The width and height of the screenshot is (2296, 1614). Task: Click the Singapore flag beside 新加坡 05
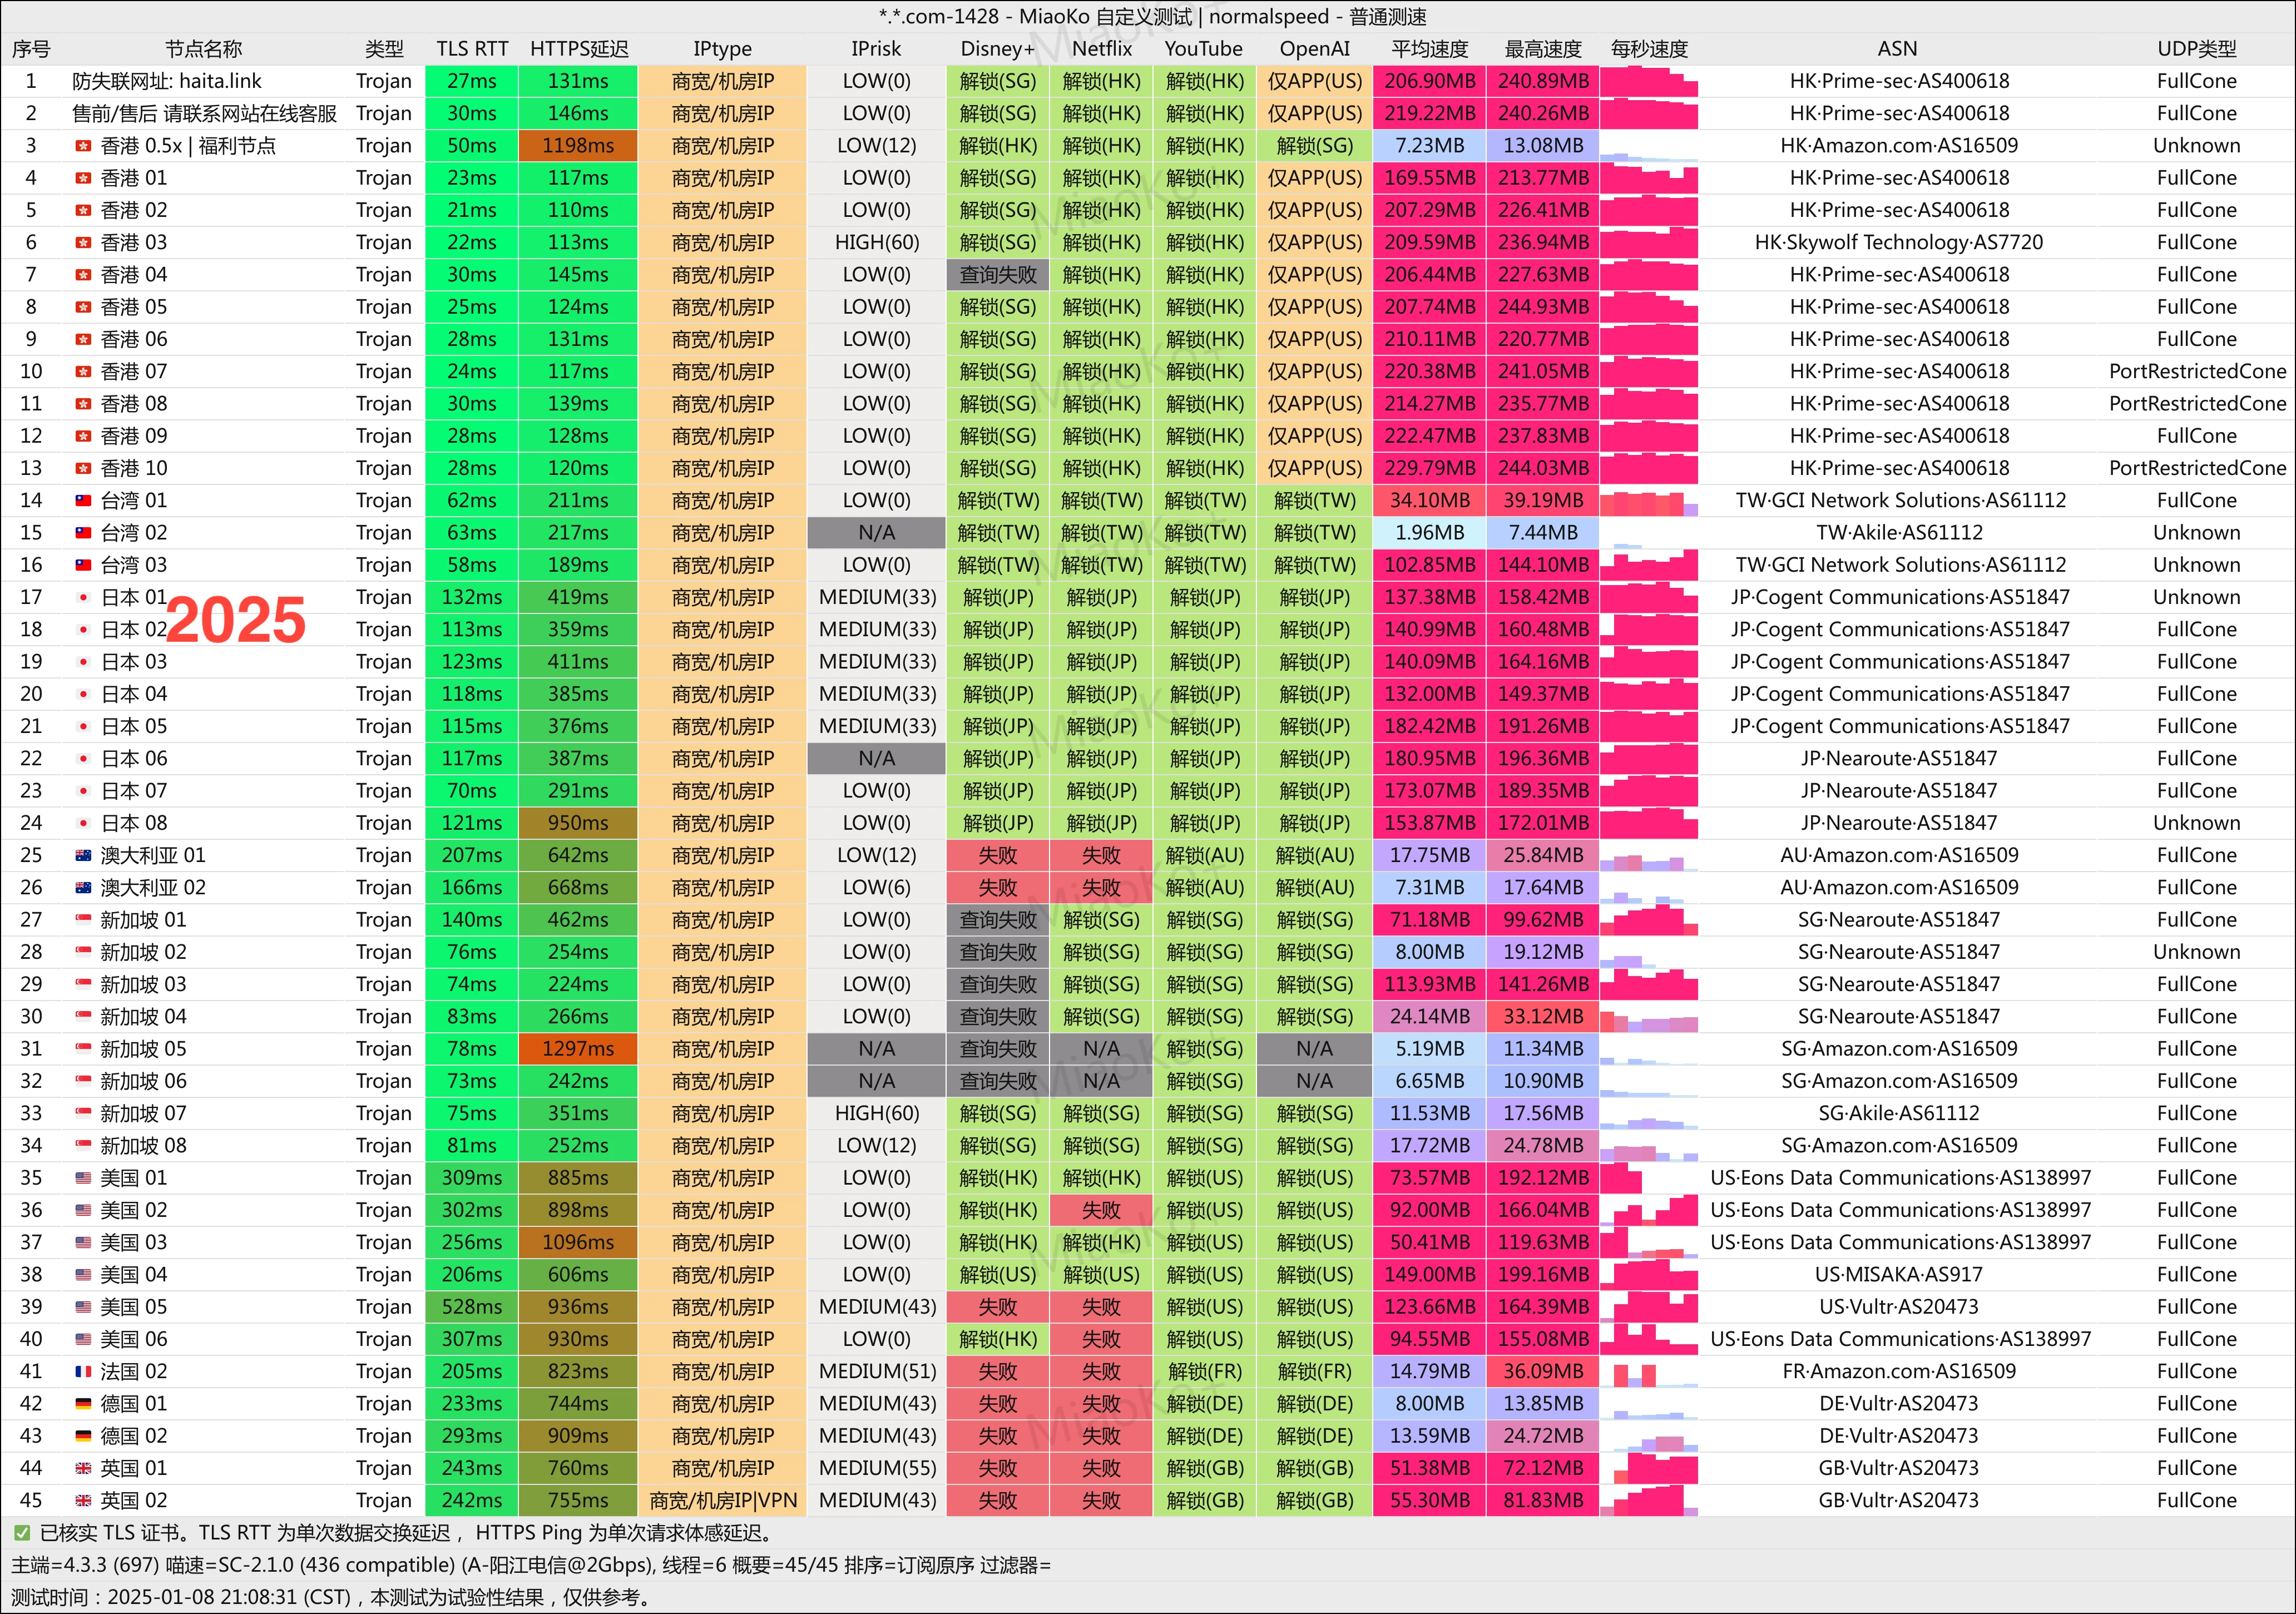(83, 1049)
